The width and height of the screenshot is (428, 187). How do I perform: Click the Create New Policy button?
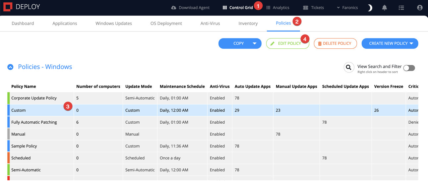(x=390, y=43)
